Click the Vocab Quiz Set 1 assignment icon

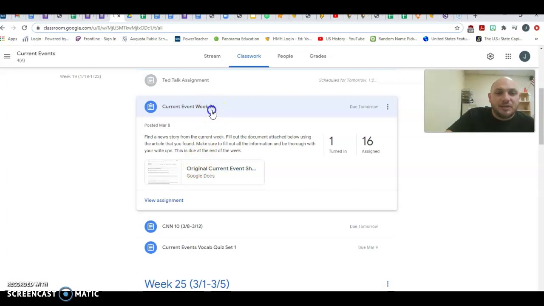click(x=150, y=247)
